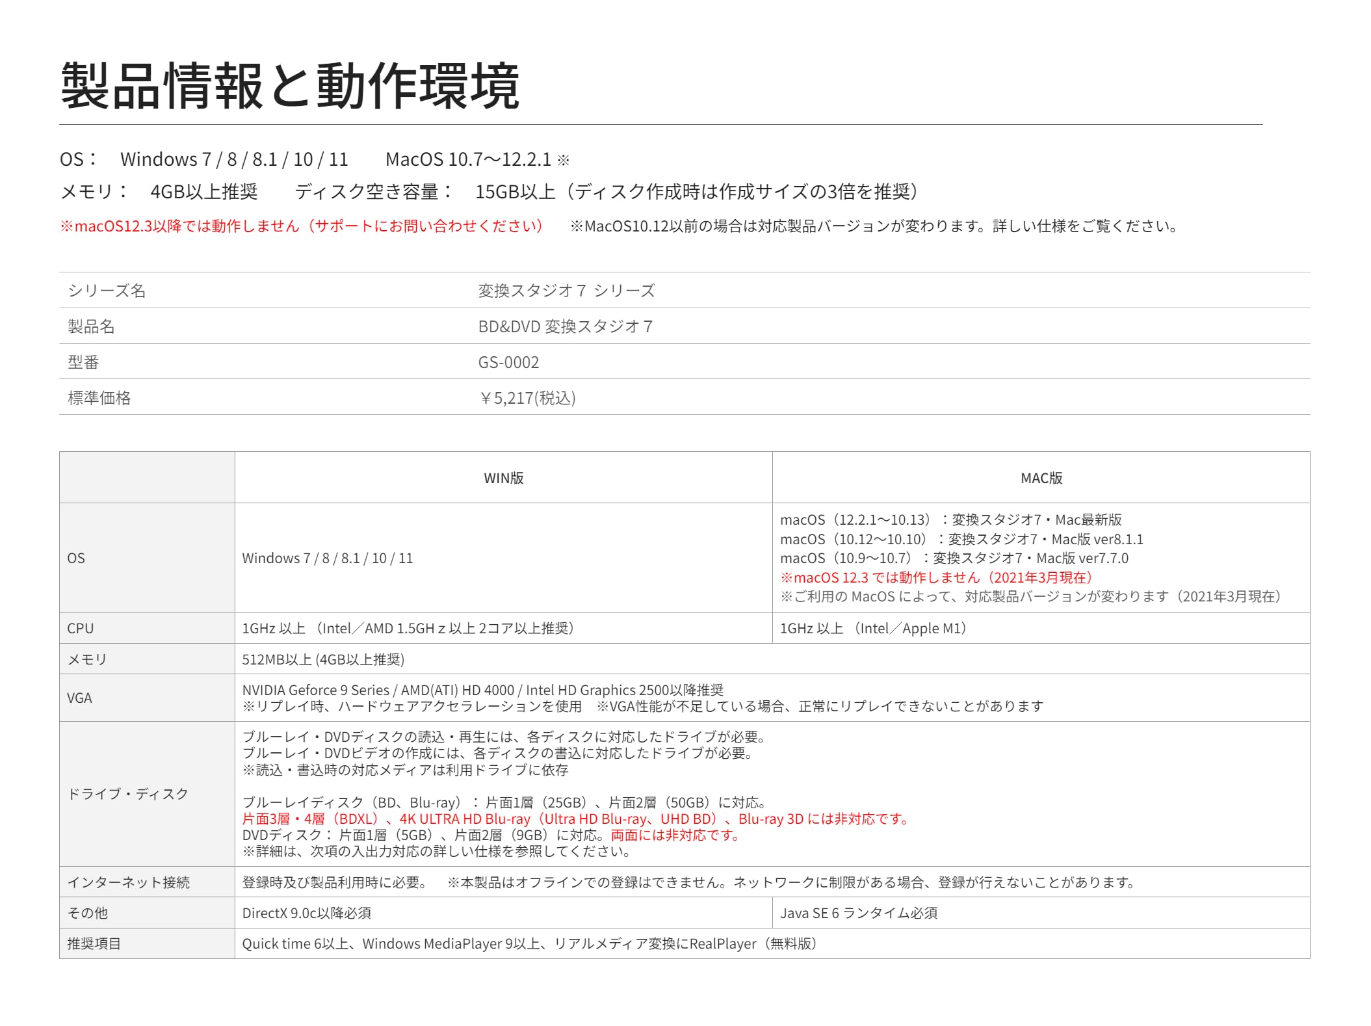Click the DirectX 9.0c以降必須 cell
1371x1026 pixels.
[307, 913]
